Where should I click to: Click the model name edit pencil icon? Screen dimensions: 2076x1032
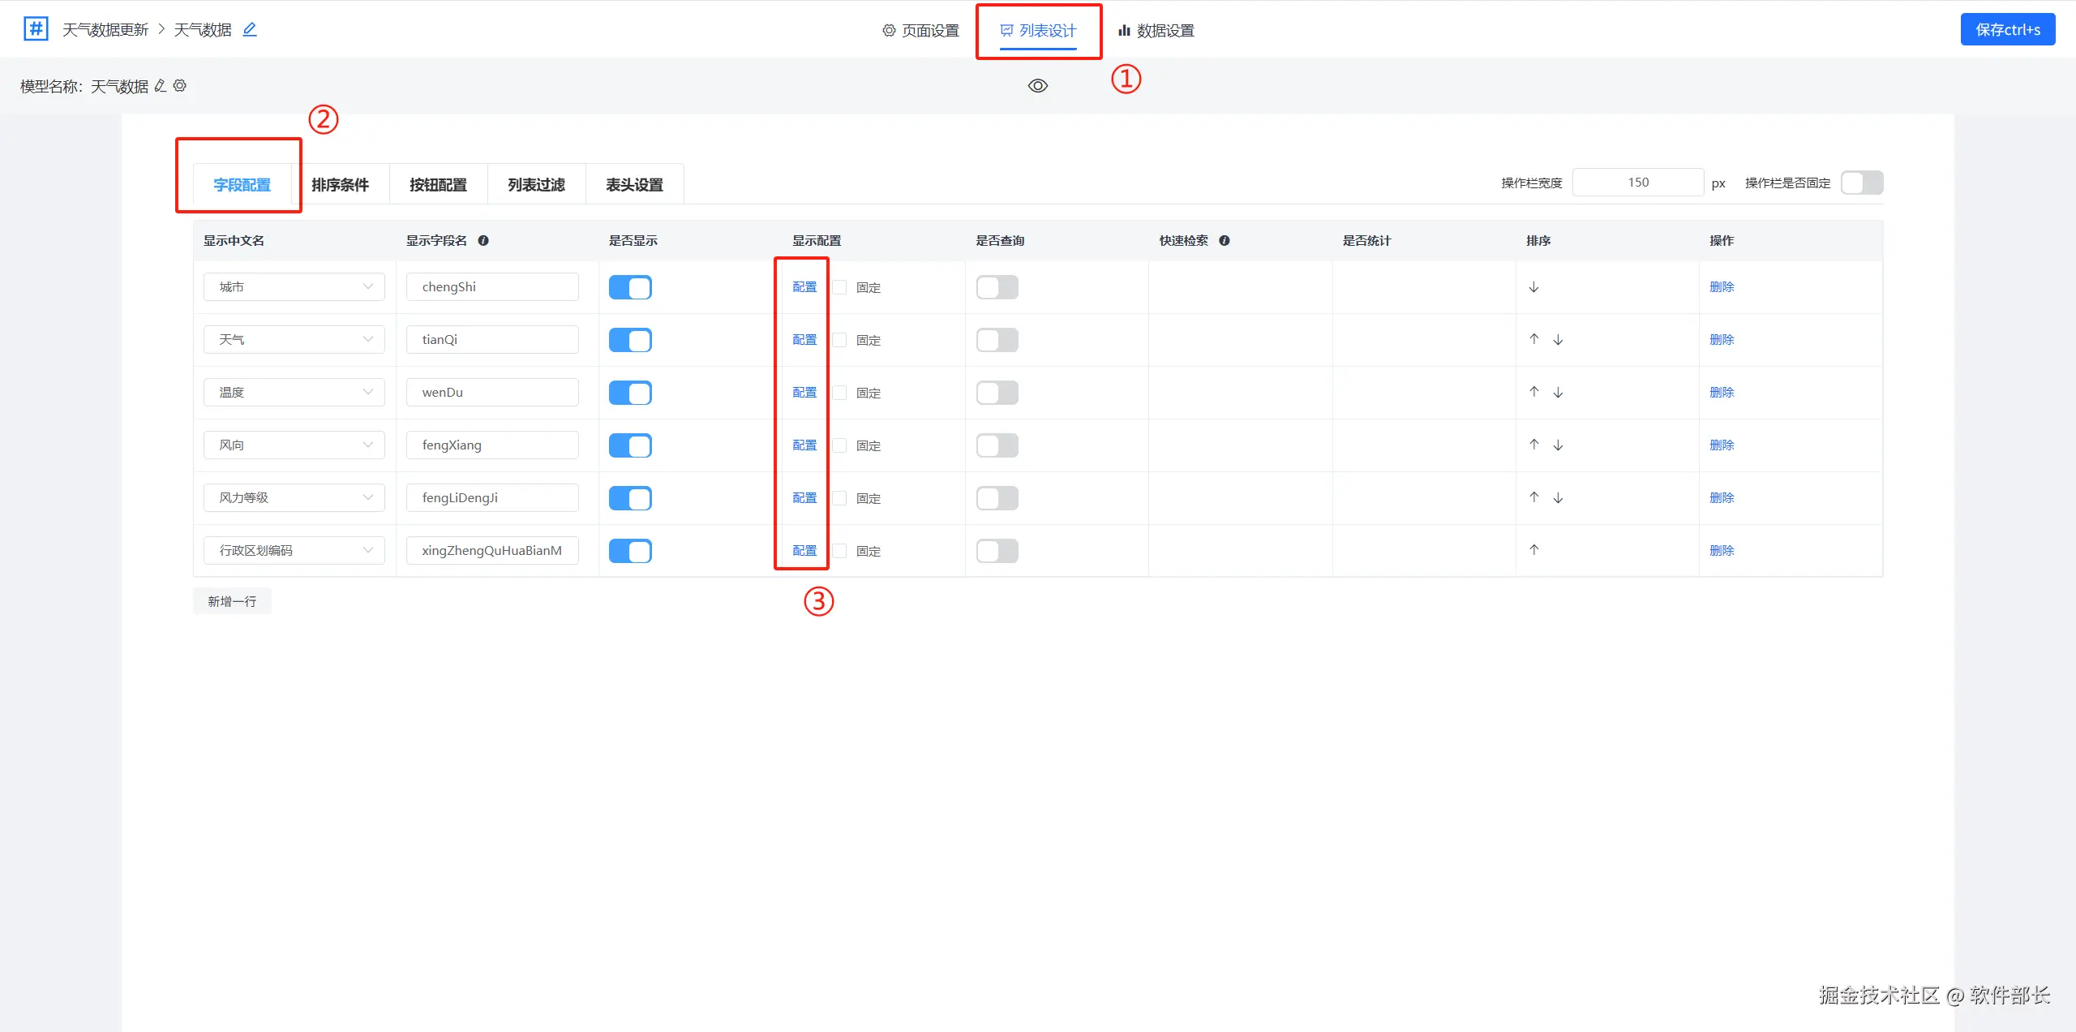point(161,86)
